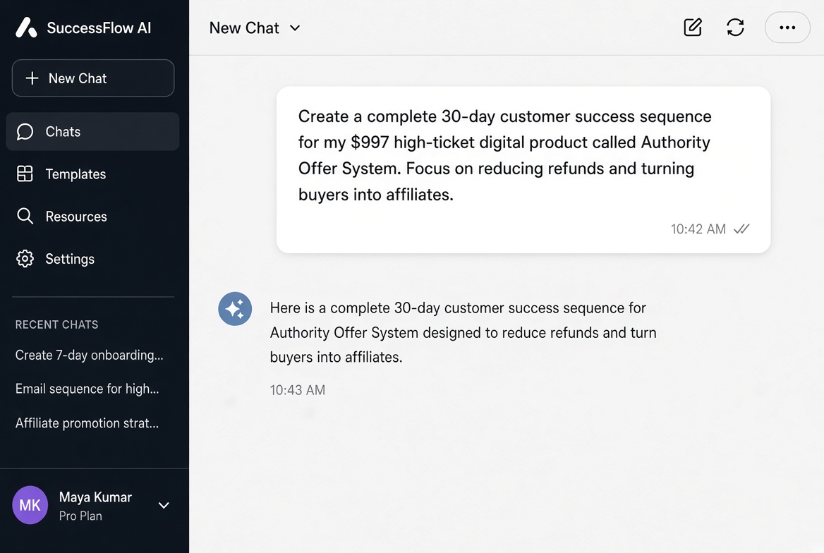Open the three-dot more options menu
The width and height of the screenshot is (824, 553).
(787, 28)
